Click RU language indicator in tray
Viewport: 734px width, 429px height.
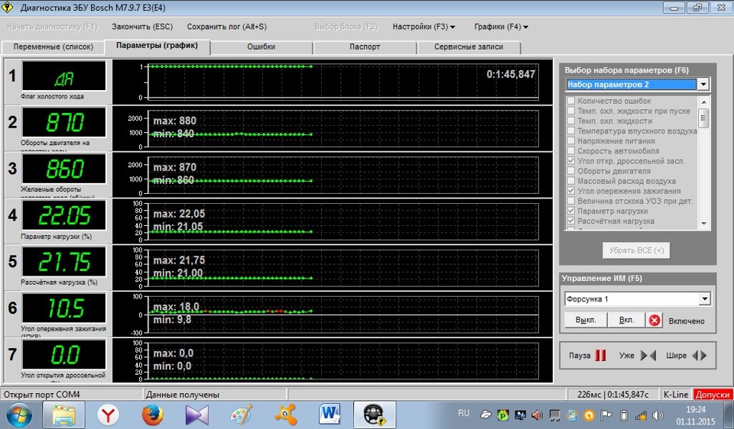pyautogui.click(x=463, y=413)
